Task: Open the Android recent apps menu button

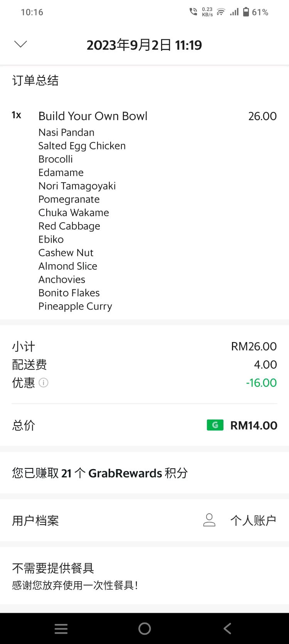Action: coord(61,629)
